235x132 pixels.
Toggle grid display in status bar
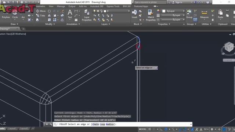(x=149, y=129)
